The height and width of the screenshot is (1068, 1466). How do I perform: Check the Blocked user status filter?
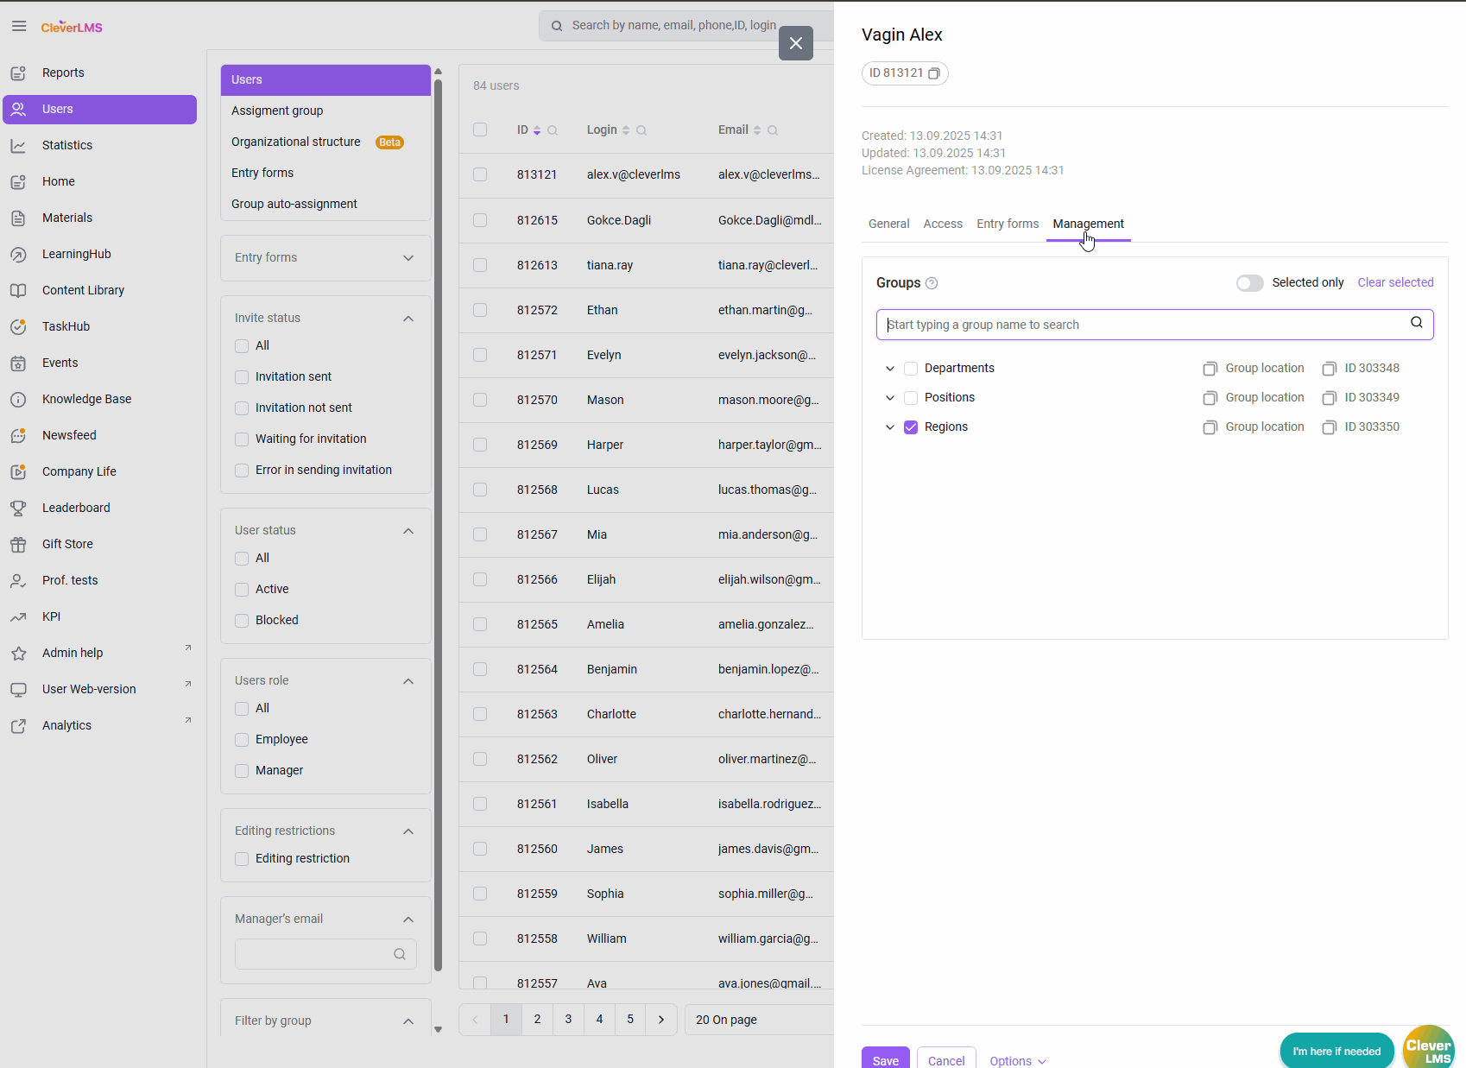242,620
